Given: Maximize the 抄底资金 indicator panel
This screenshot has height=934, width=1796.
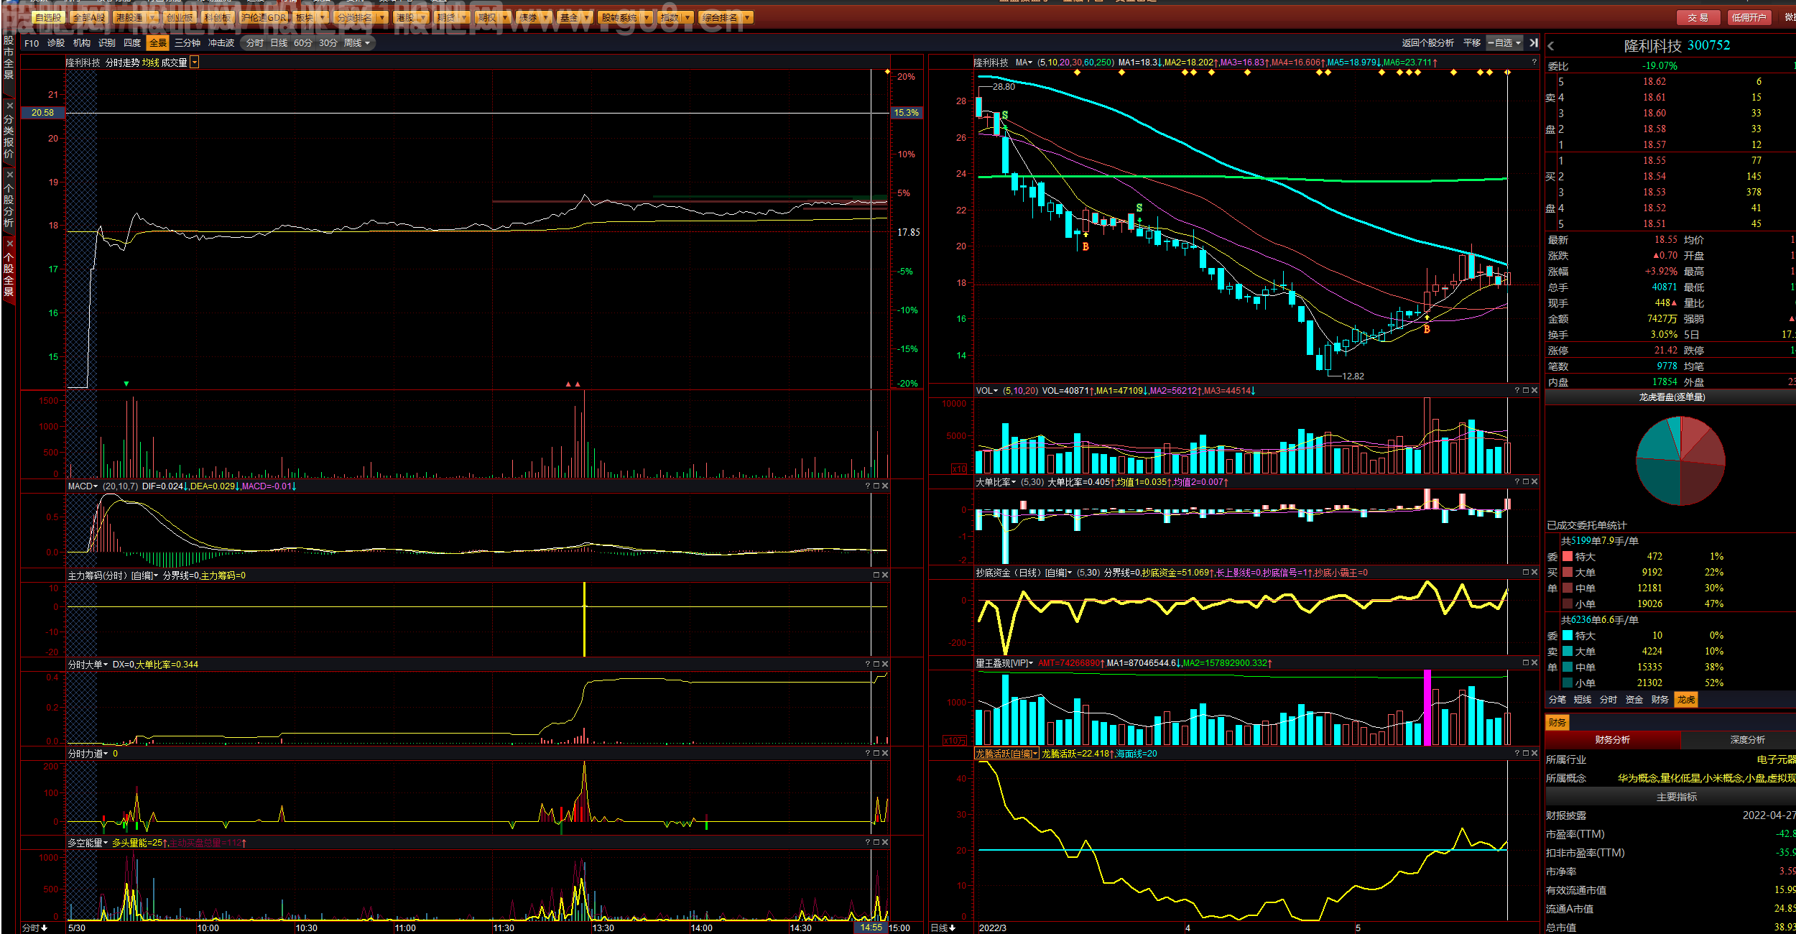Looking at the screenshot, I should coord(1526,572).
